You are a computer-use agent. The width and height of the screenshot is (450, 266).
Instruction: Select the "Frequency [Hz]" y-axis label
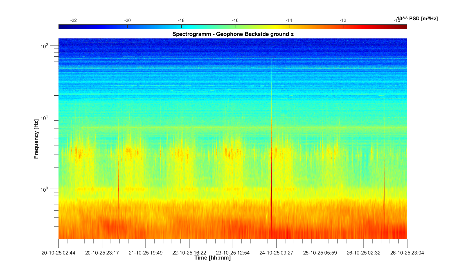36,139
